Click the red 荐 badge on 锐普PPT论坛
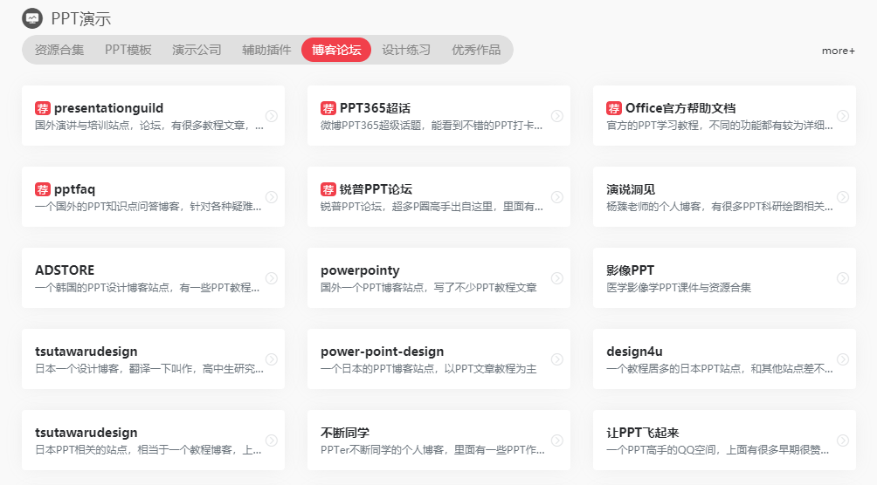The height and width of the screenshot is (485, 877). (x=328, y=189)
